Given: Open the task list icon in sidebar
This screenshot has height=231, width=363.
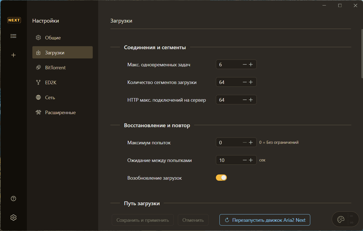Looking at the screenshot, I should pyautogui.click(x=14, y=36).
